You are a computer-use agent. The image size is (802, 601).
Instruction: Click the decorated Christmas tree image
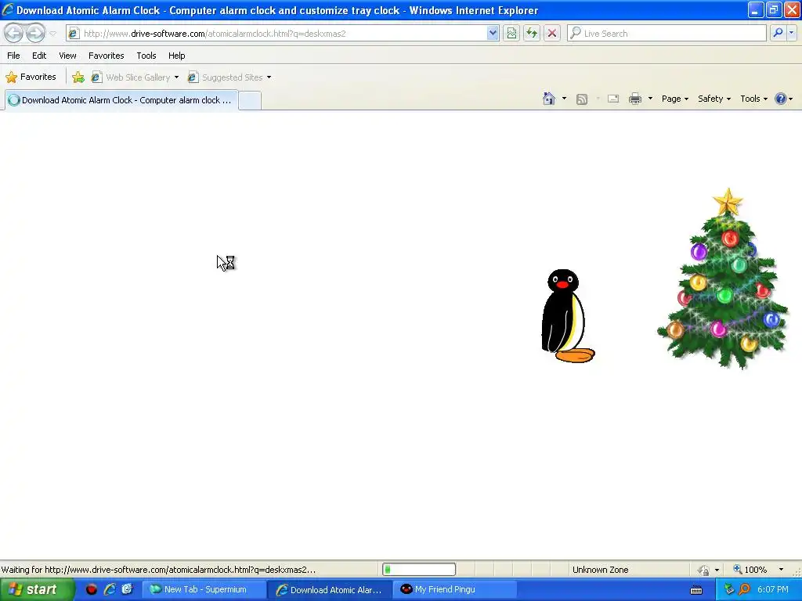tap(724, 279)
